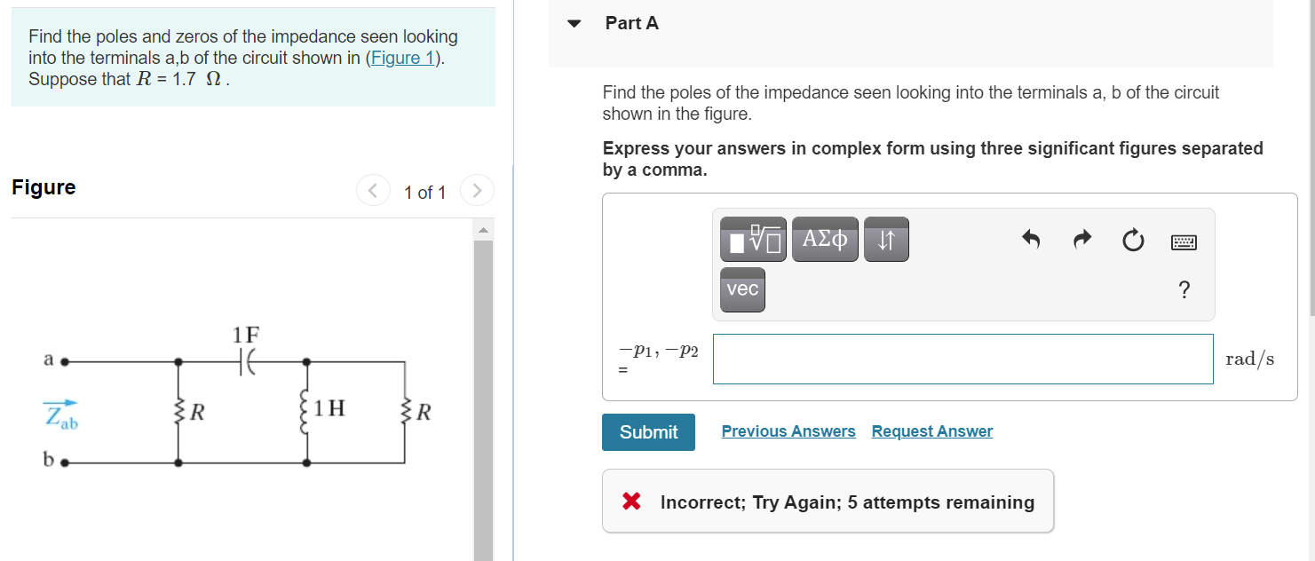
Task: Click the figure panel vertical scrollbar track
Action: click(483, 399)
